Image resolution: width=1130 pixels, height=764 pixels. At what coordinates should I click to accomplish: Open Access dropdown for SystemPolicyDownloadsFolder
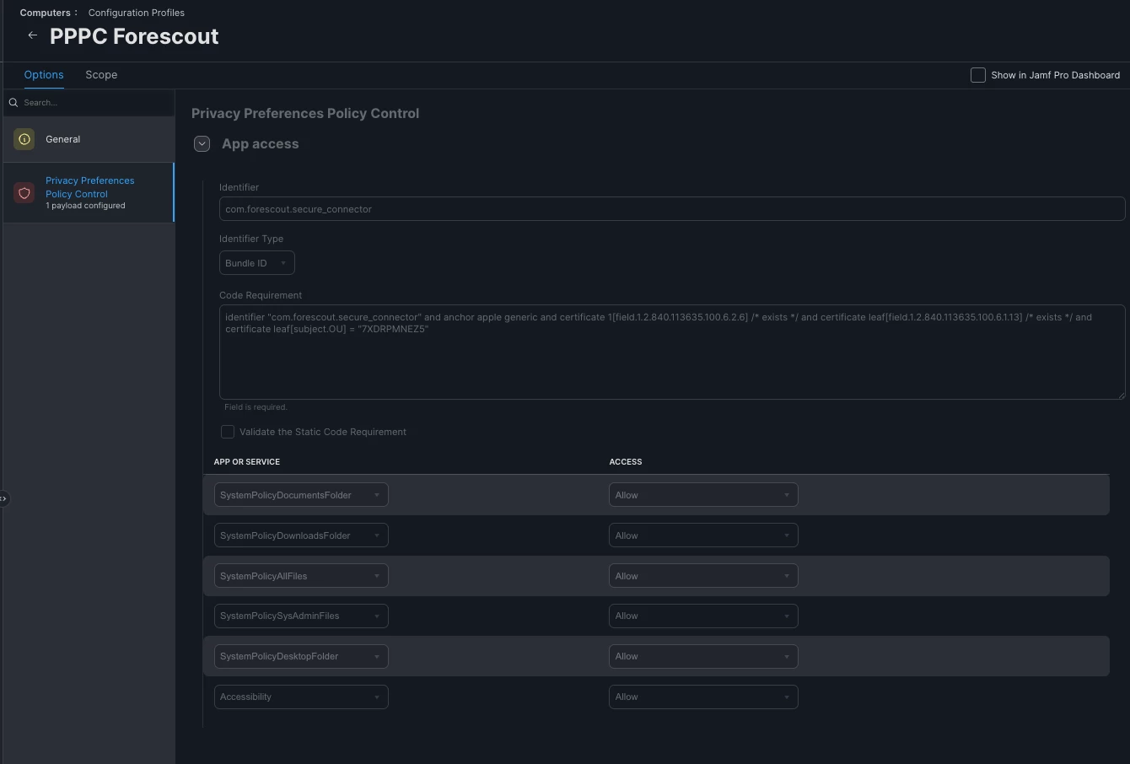click(703, 535)
